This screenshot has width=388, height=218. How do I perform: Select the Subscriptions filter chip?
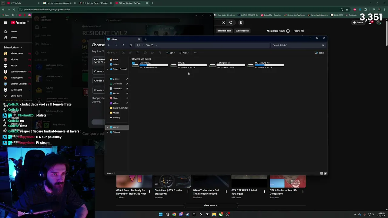(242, 31)
